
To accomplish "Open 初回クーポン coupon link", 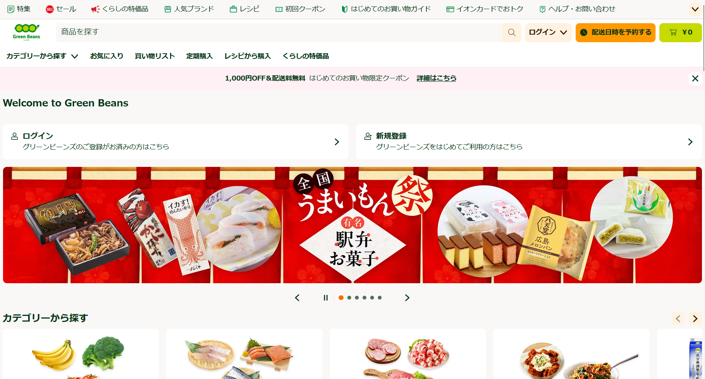I will (x=301, y=9).
